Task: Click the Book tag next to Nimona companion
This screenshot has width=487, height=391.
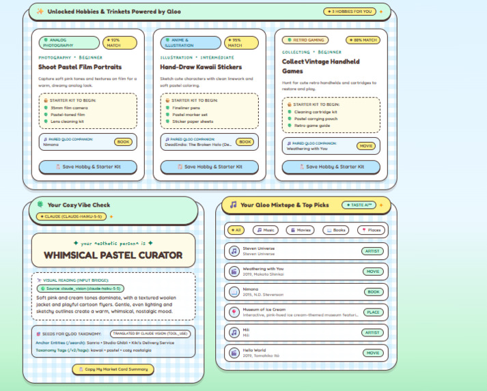Action: pyautogui.click(x=124, y=142)
